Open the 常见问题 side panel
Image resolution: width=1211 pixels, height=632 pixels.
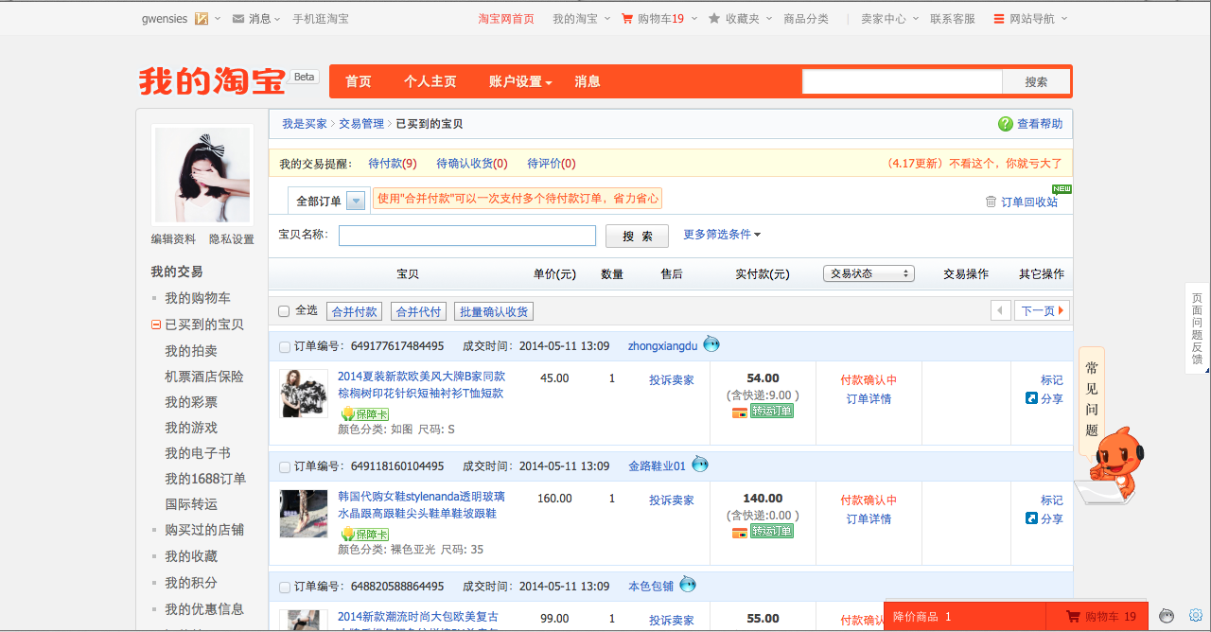pyautogui.click(x=1092, y=398)
